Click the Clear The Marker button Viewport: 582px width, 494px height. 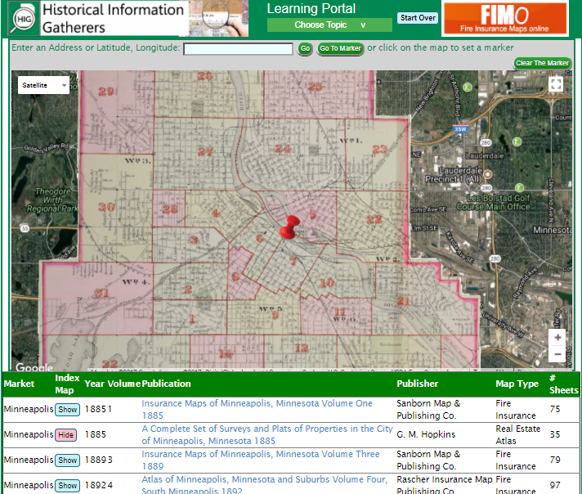click(x=542, y=63)
